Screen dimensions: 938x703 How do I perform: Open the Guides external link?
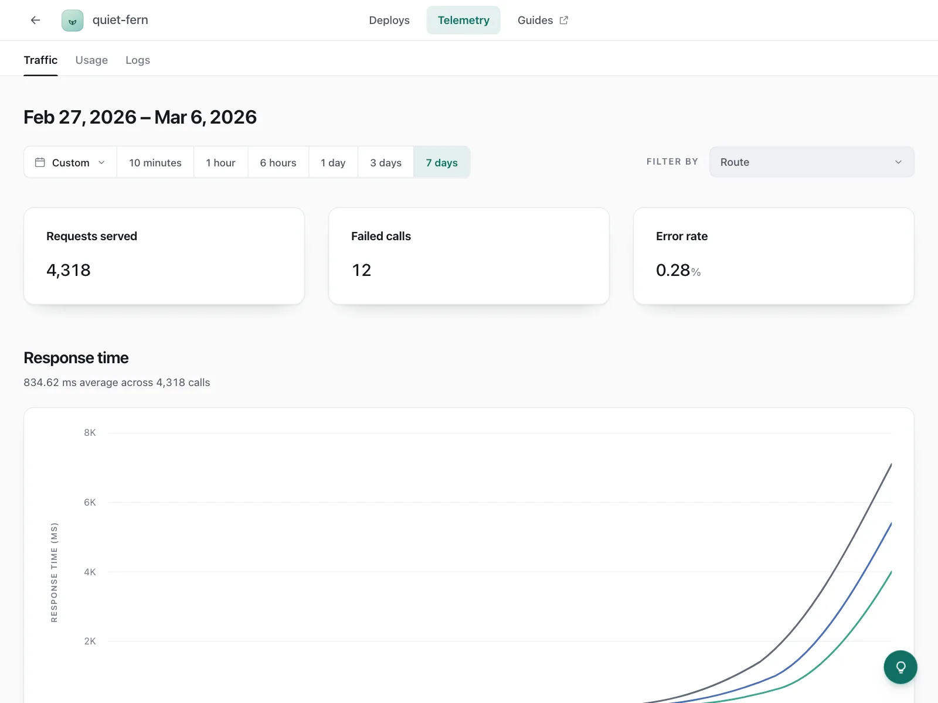click(x=543, y=21)
